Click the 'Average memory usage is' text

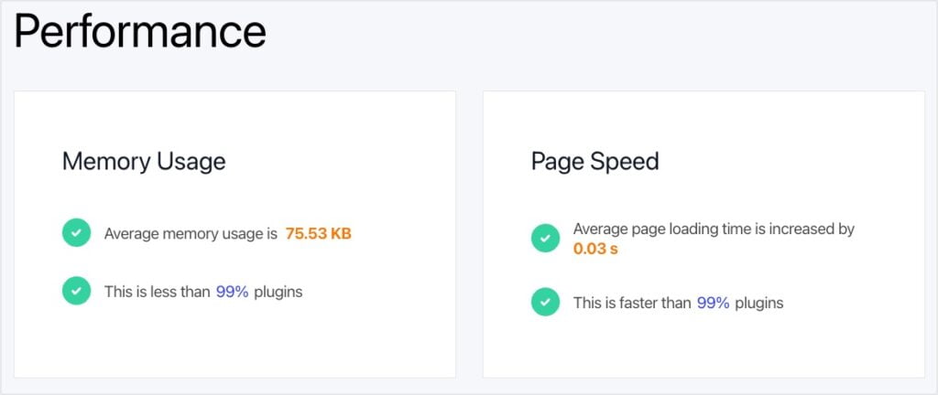click(191, 233)
